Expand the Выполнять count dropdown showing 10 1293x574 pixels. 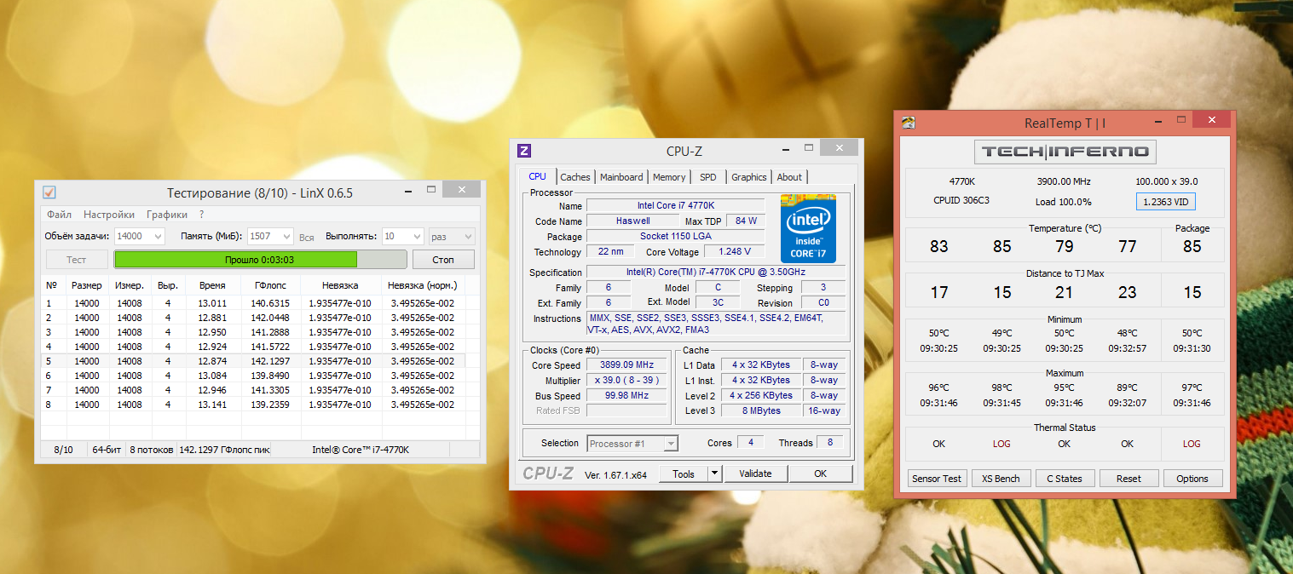click(416, 237)
